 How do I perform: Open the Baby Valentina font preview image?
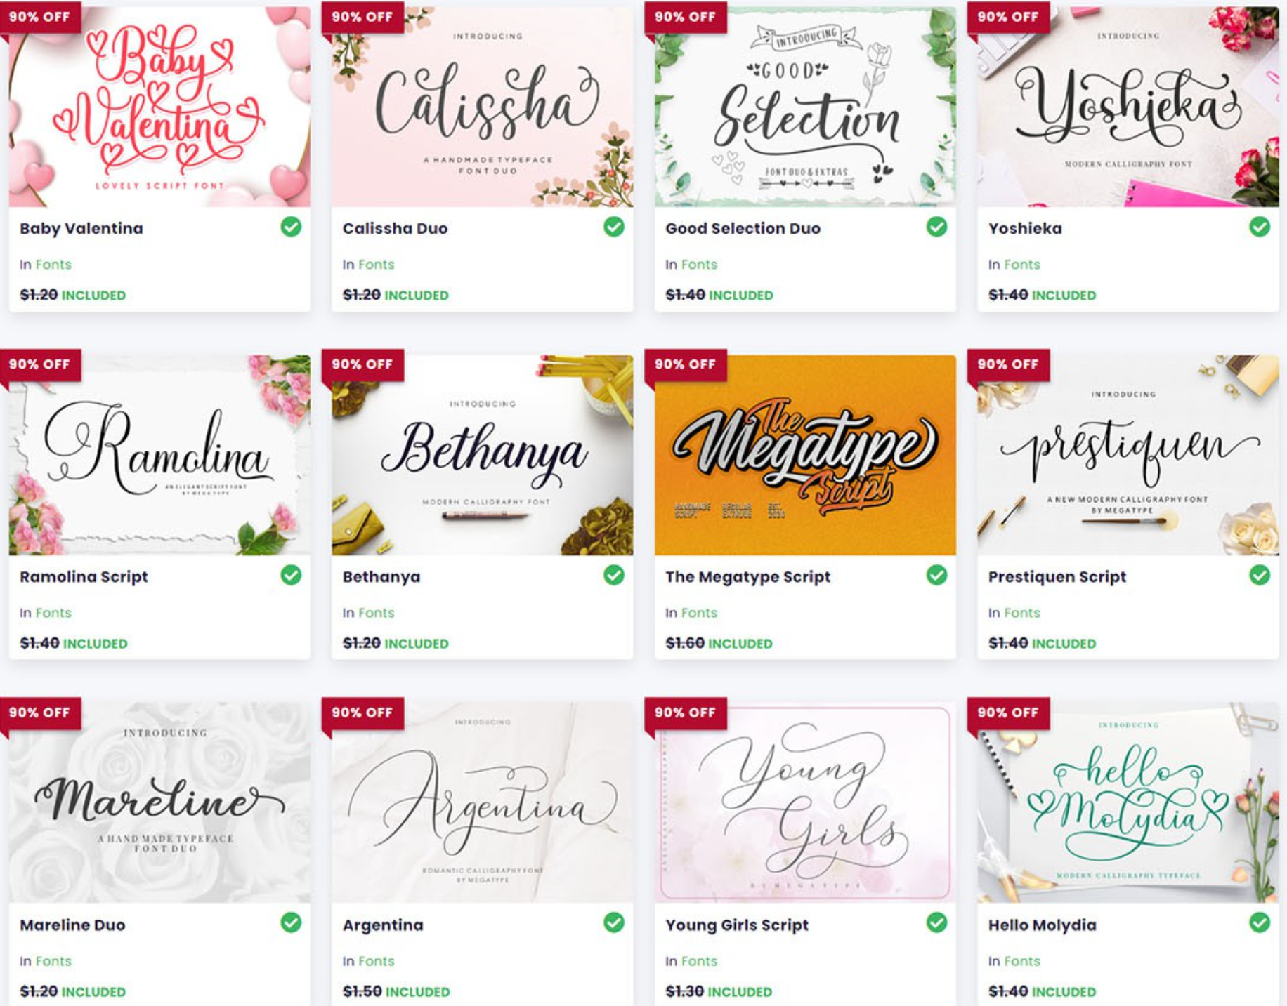159,107
